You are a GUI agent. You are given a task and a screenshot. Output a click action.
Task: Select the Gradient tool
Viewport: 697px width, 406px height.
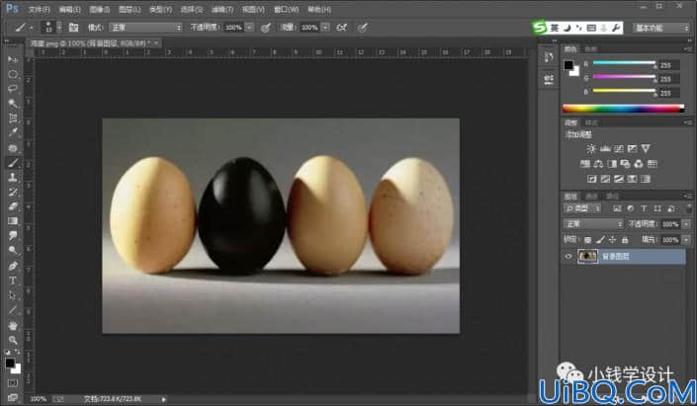[13, 220]
